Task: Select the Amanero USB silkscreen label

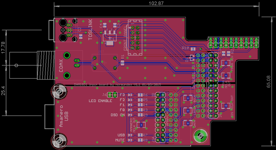Action: (63, 116)
